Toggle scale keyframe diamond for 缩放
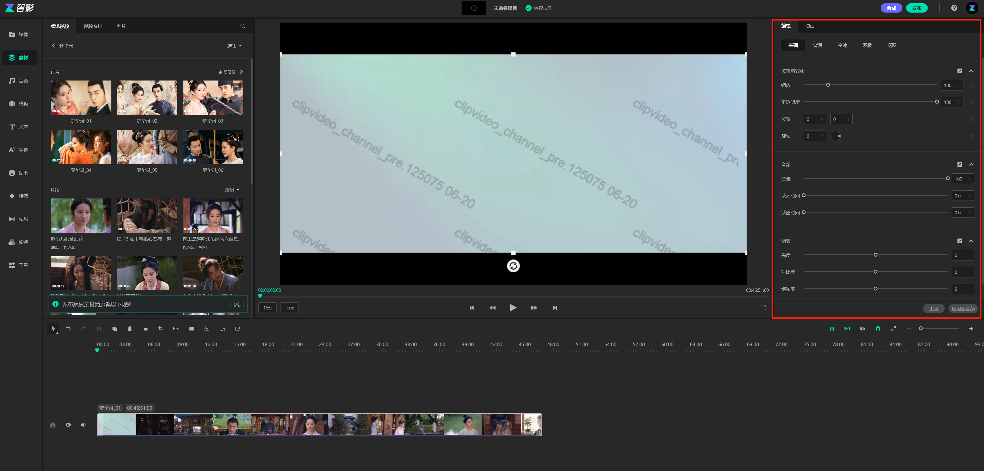Viewport: 984px width, 471px height. [971, 85]
